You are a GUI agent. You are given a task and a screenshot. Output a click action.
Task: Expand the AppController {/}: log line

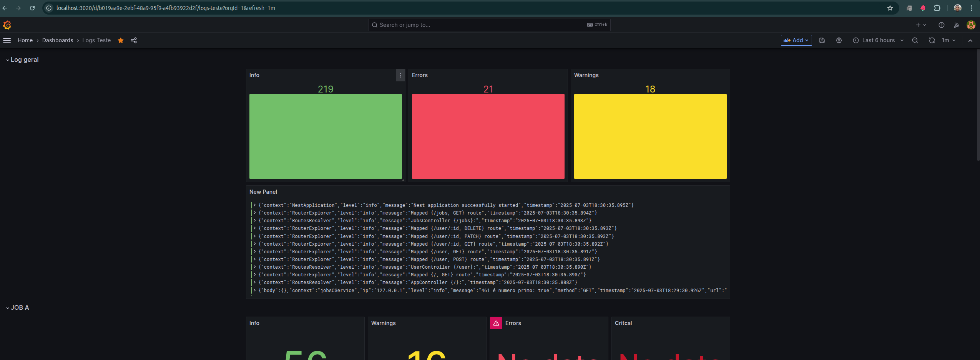(254, 282)
